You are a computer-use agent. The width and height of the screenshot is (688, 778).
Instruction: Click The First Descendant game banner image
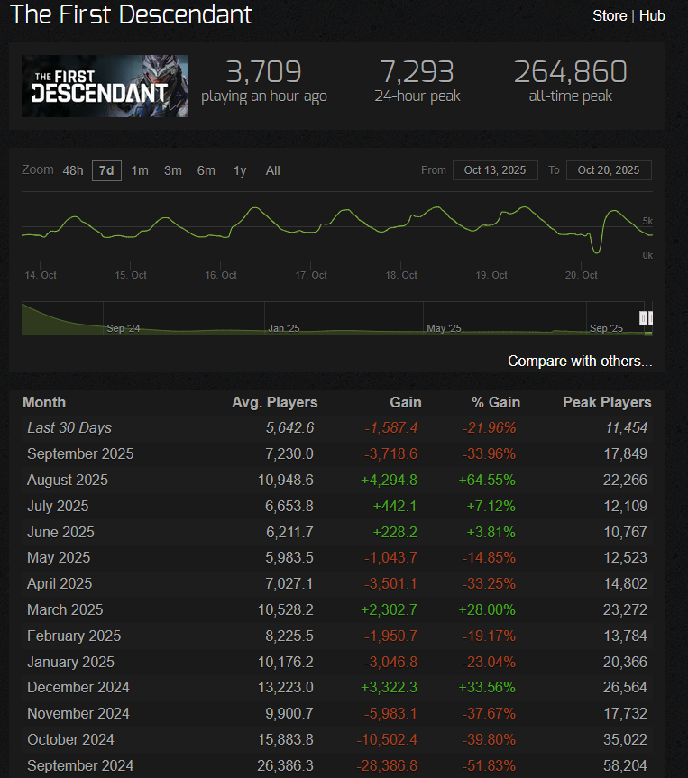(105, 86)
